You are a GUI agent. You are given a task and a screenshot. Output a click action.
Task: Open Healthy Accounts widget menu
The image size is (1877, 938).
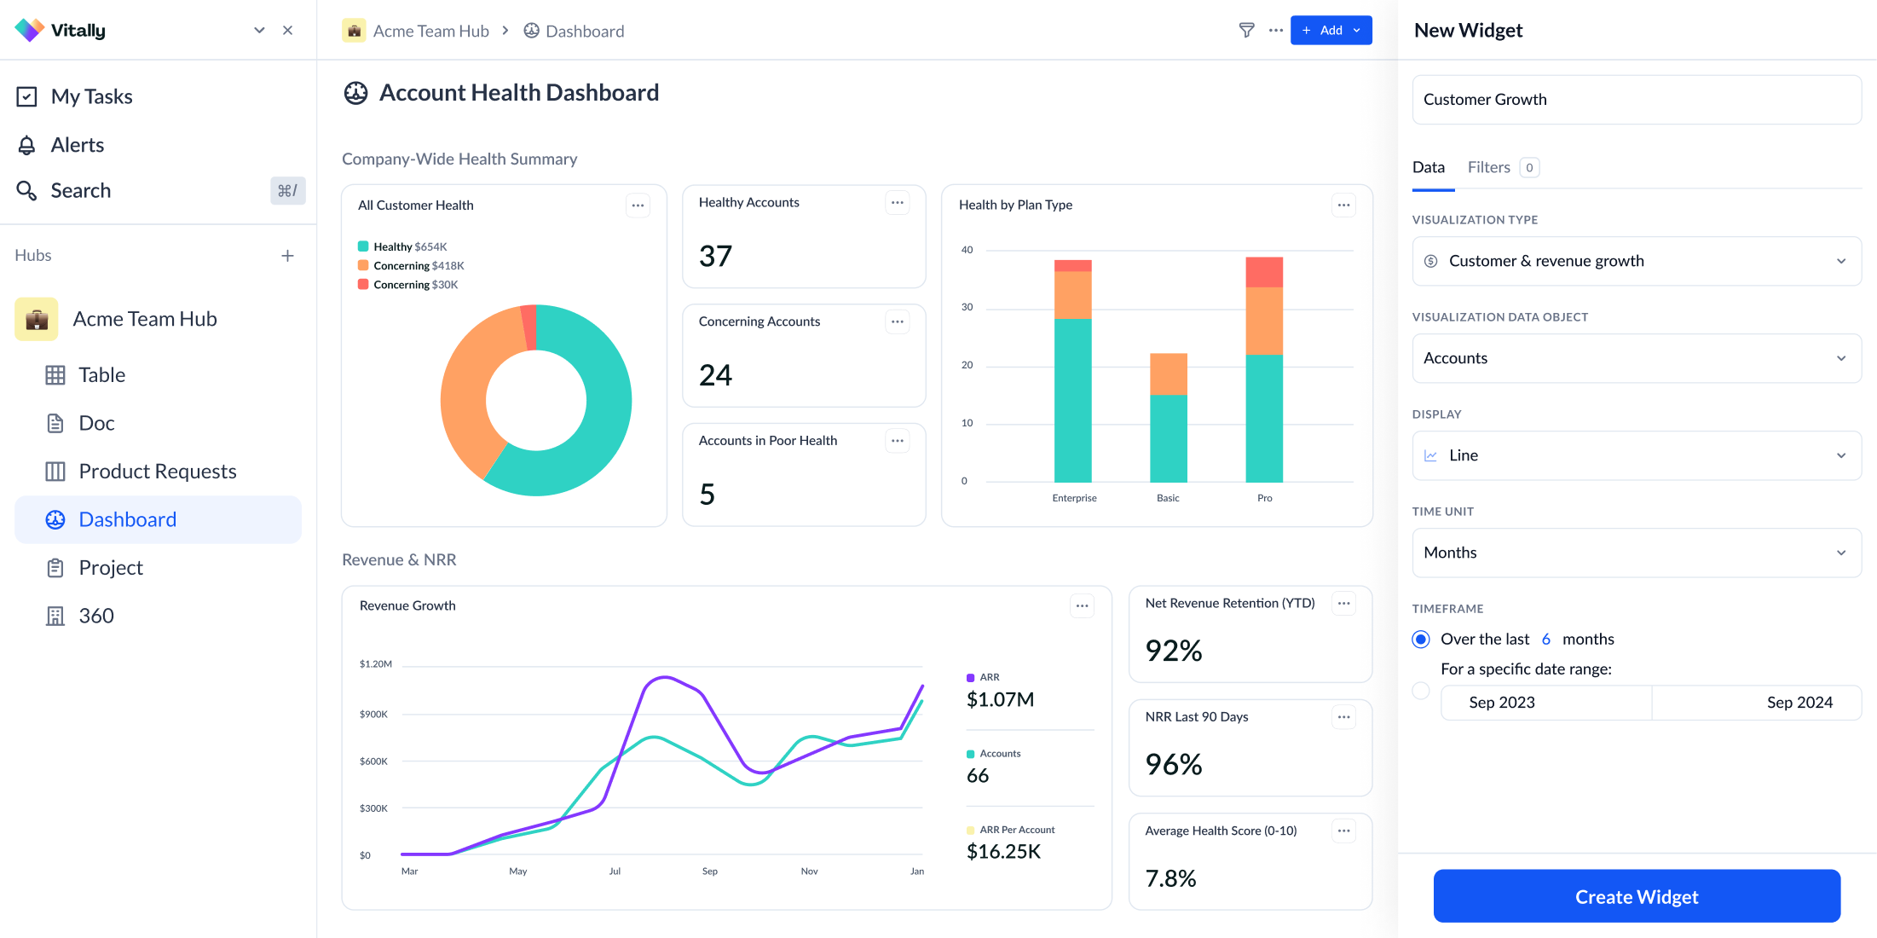(x=898, y=203)
